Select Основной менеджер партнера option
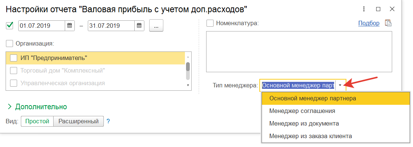 336,98
